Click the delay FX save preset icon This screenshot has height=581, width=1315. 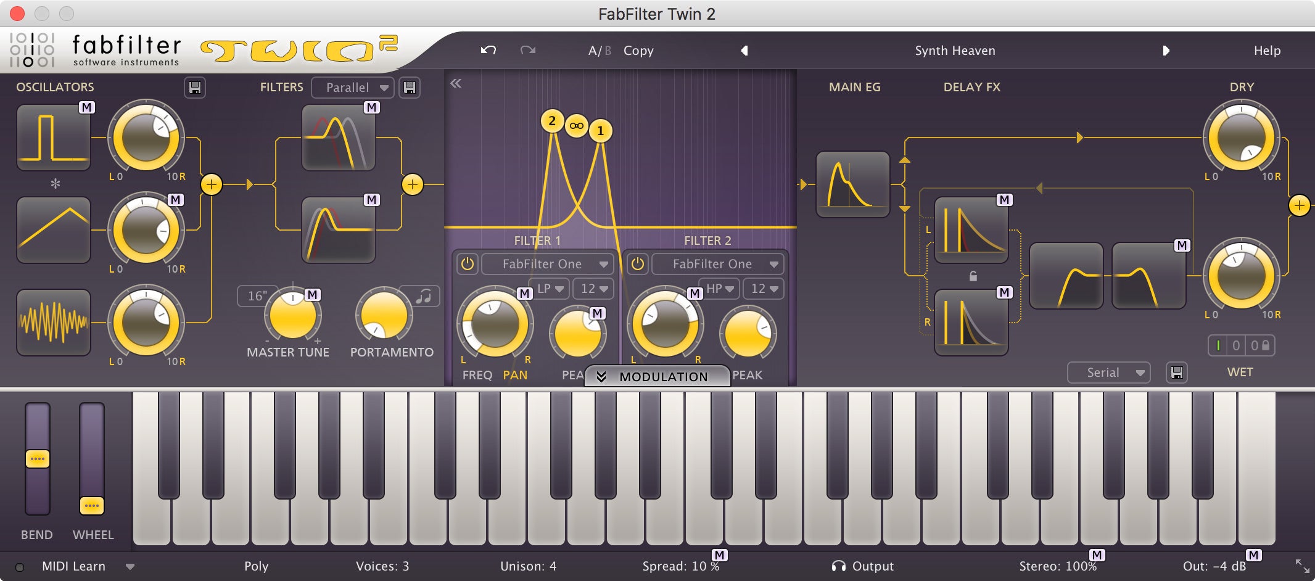click(1177, 373)
